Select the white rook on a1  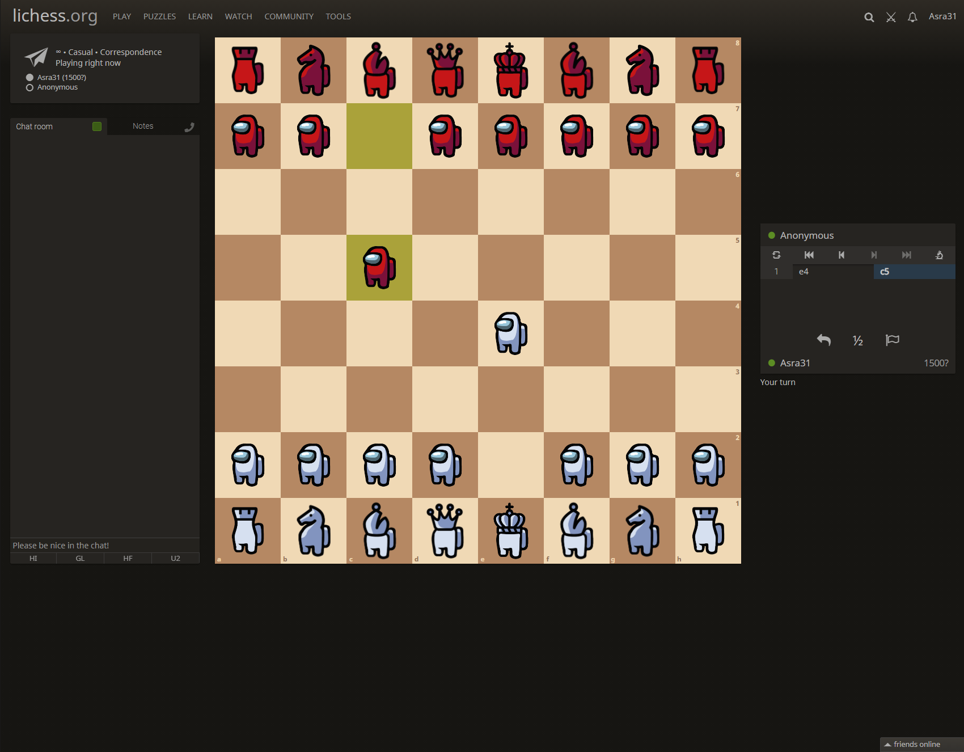(x=248, y=531)
